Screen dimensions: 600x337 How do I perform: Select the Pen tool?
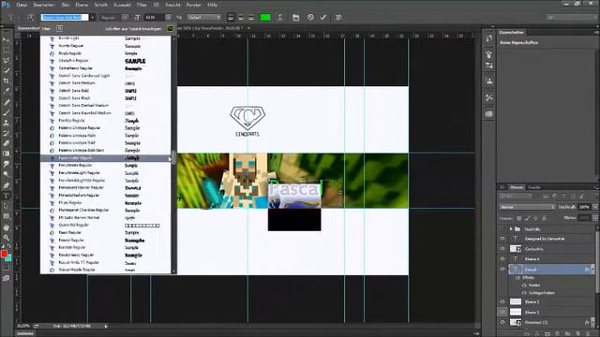pyautogui.click(x=7, y=185)
